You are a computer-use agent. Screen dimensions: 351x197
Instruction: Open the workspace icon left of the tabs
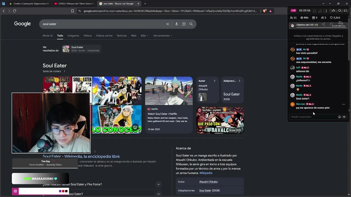4,4
